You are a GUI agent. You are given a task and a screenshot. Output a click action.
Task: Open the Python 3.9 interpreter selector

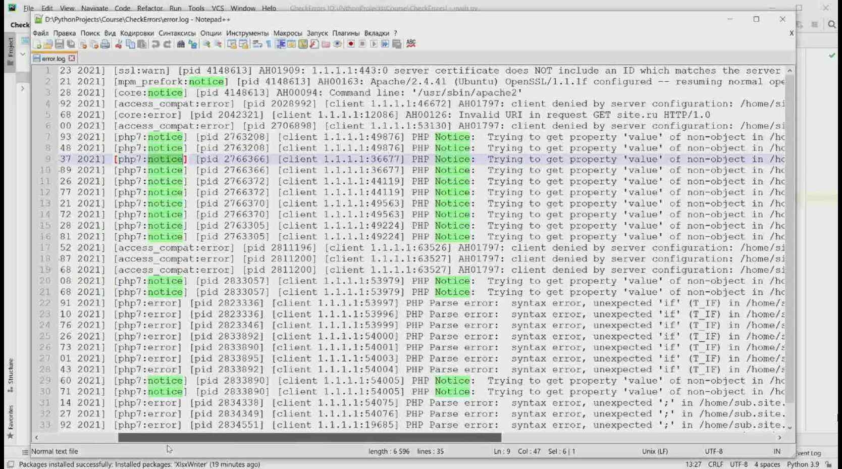click(803, 464)
